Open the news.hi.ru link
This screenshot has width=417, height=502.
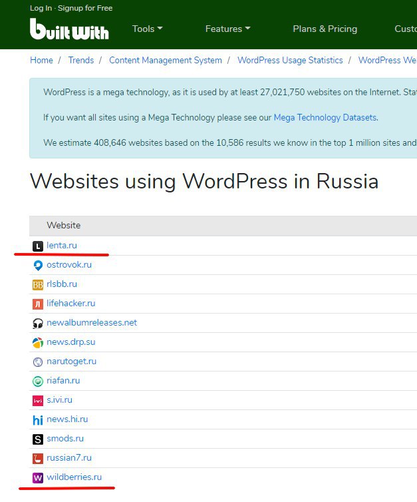click(67, 419)
